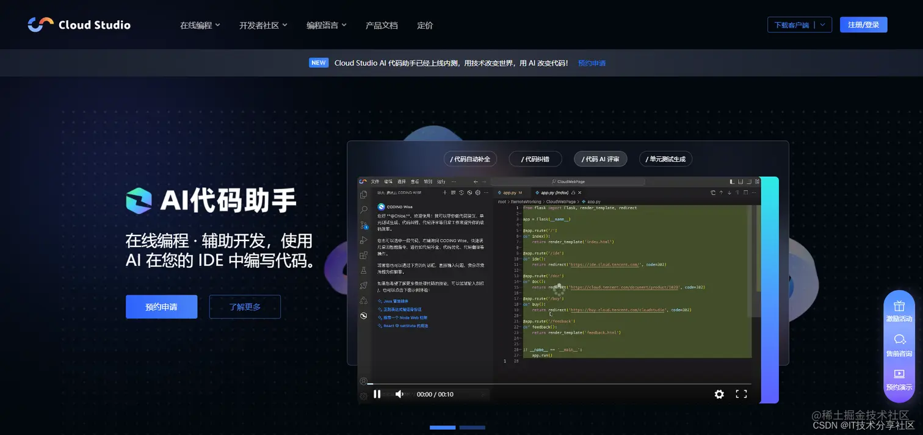
Task: Open the 定价 page
Action: 425,25
